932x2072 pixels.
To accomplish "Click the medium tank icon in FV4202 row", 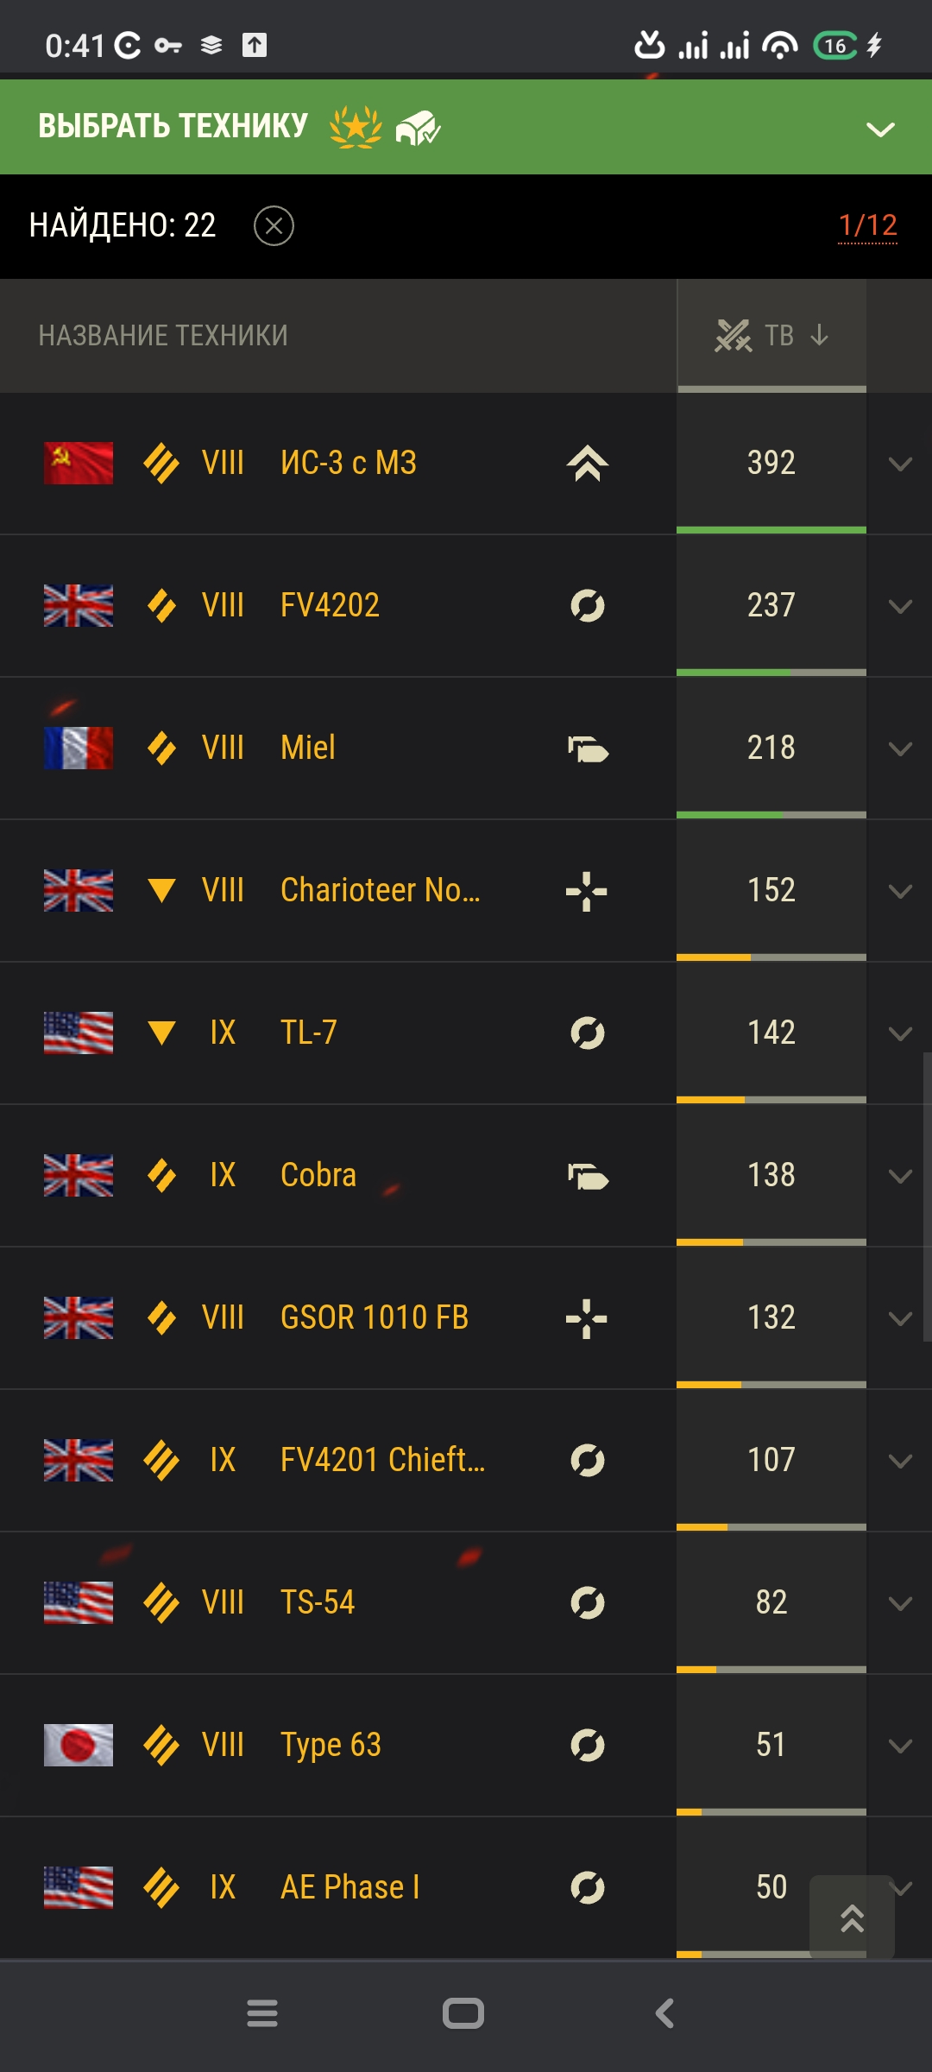I will [587, 605].
